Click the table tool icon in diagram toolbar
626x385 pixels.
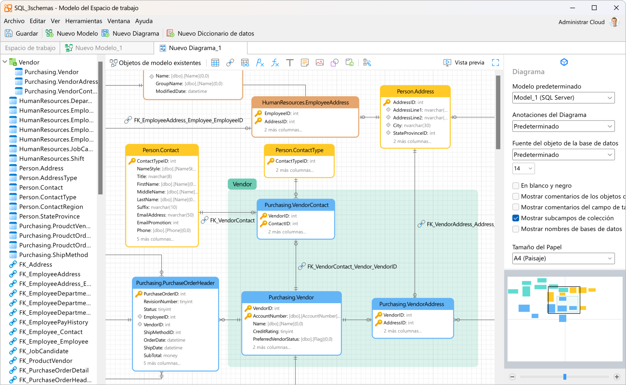(215, 63)
